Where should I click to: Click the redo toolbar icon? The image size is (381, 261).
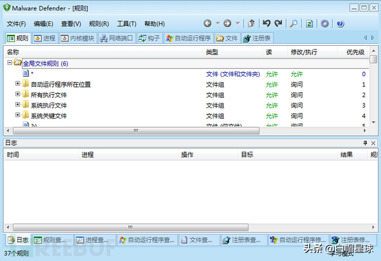click(278, 24)
